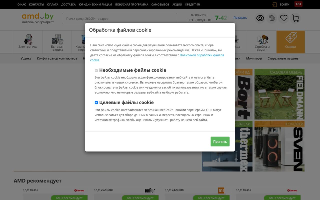
Task: Open the Бытовая техника category
Action: [57, 42]
